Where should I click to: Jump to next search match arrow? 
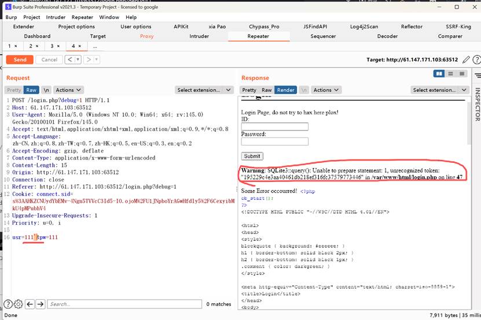(x=40, y=304)
